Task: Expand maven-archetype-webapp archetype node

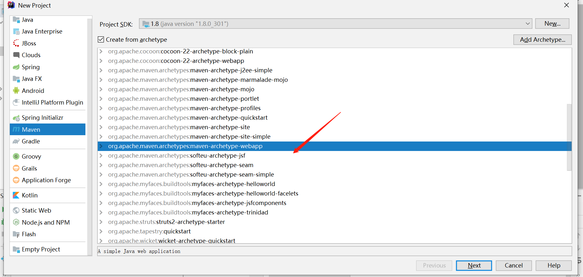Action: (x=101, y=146)
